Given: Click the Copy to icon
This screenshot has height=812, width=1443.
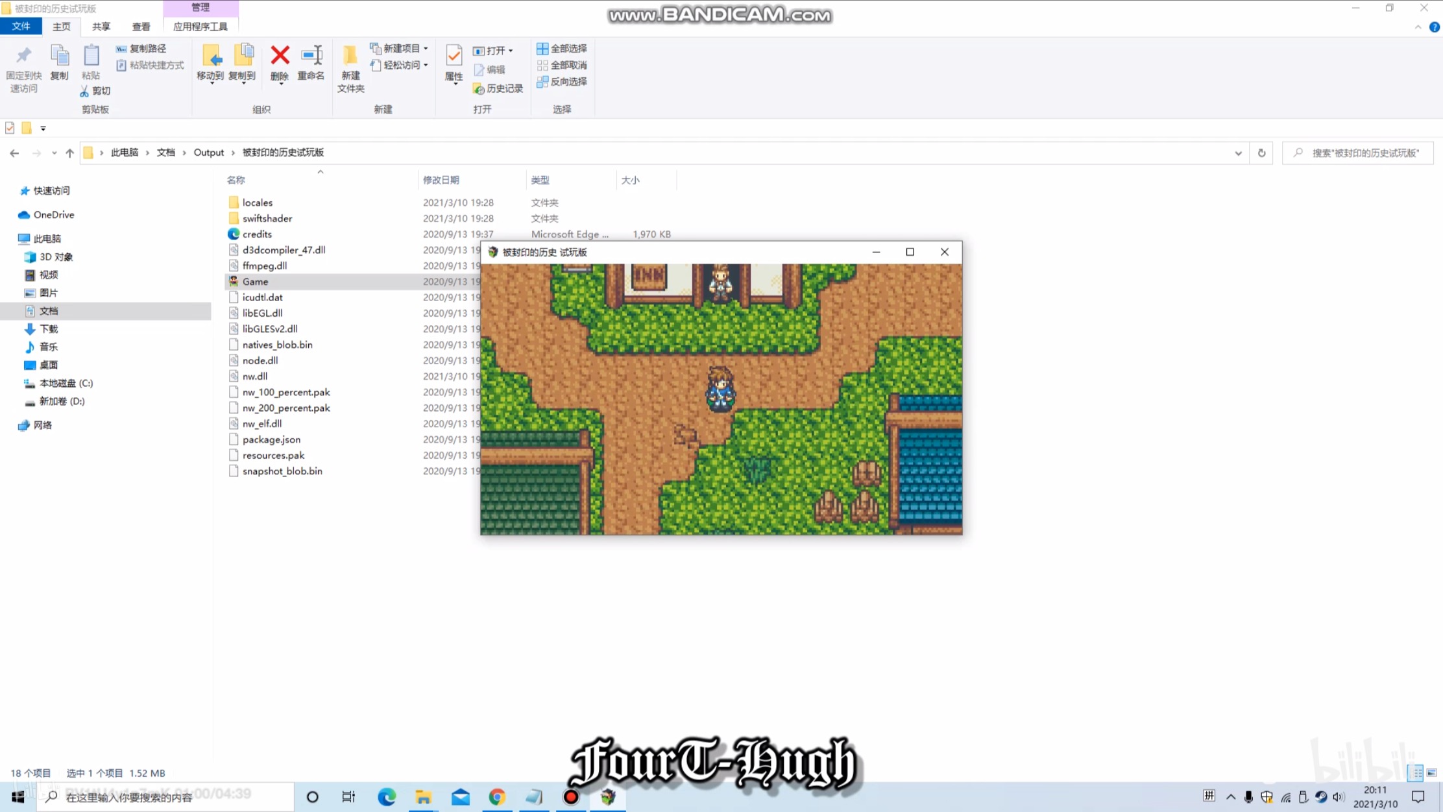Looking at the screenshot, I should click(x=243, y=56).
